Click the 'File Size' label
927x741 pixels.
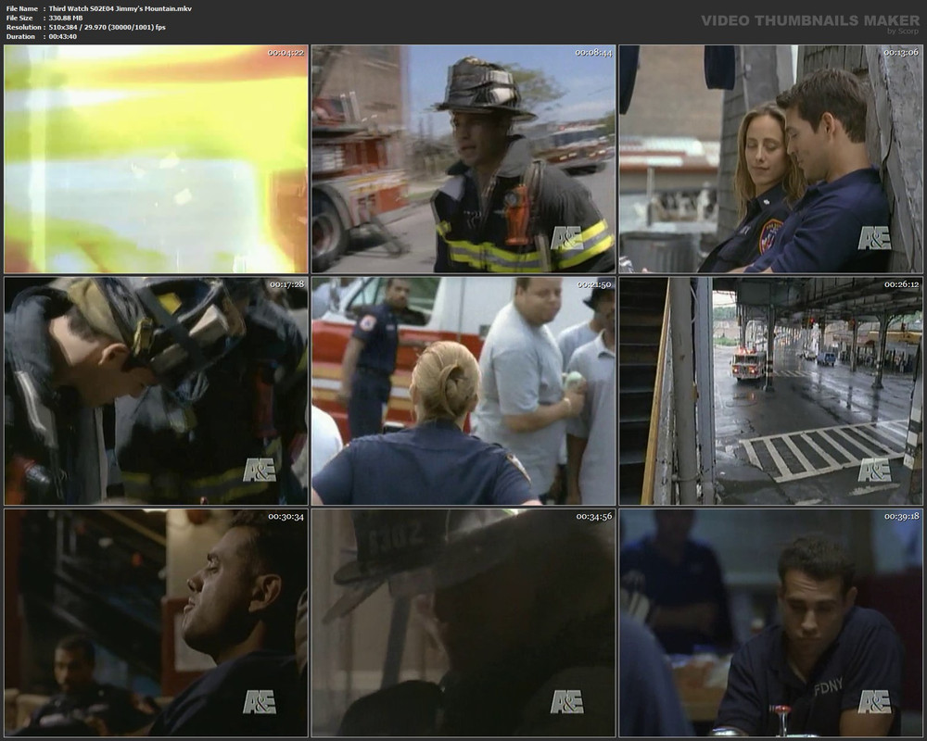point(19,18)
